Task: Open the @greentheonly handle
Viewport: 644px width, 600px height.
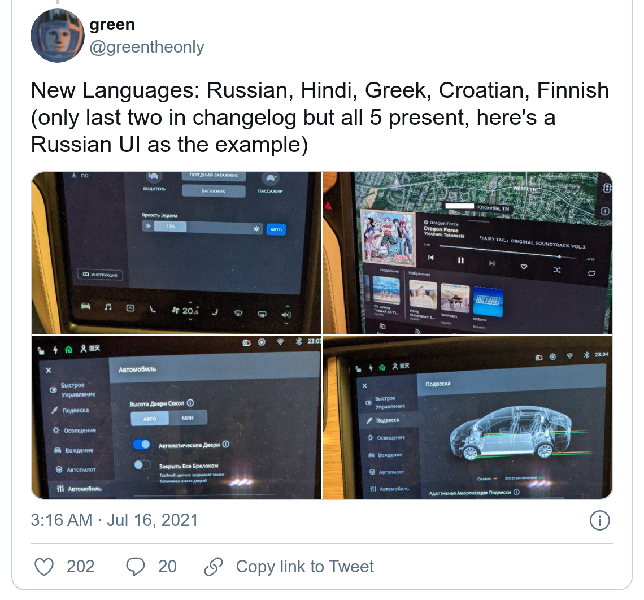Action: point(147,47)
